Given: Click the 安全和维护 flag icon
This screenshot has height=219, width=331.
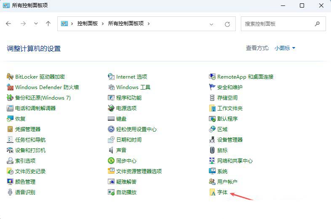Looking at the screenshot, I should 212,87.
